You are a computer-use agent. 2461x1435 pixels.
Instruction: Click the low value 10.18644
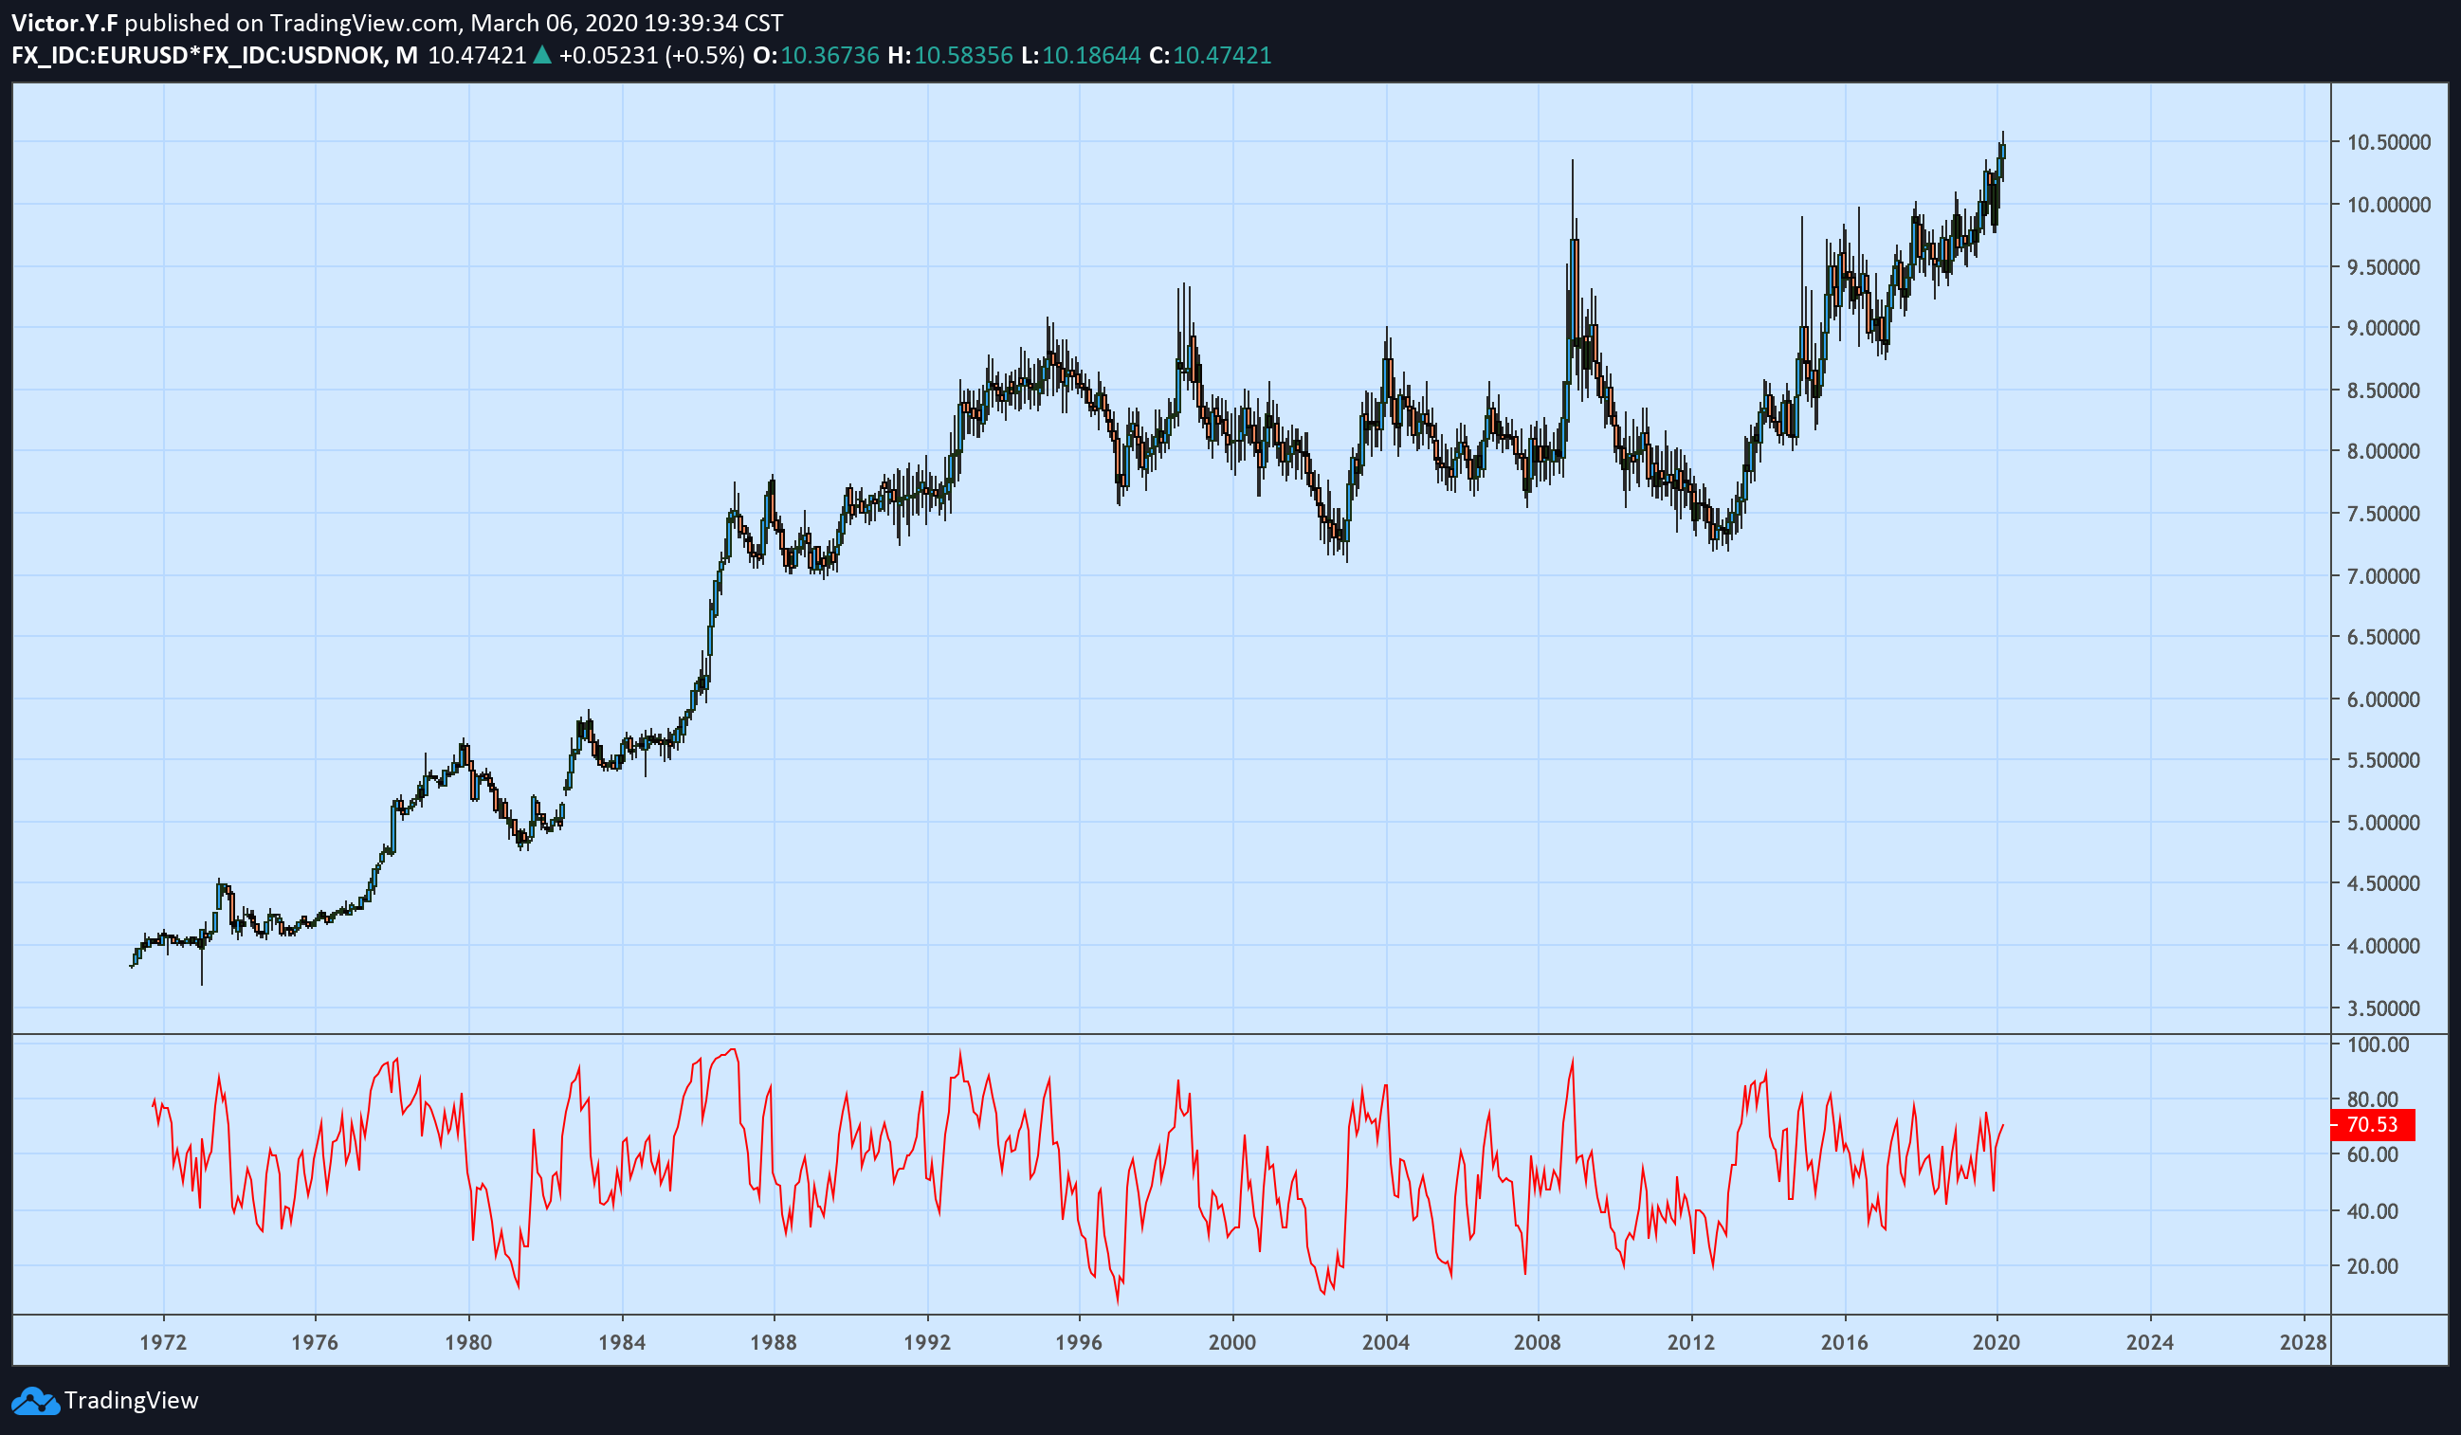pos(1091,56)
